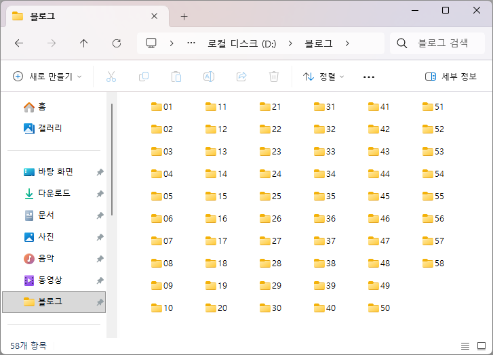Switch to details list view in status bar

(x=465, y=346)
